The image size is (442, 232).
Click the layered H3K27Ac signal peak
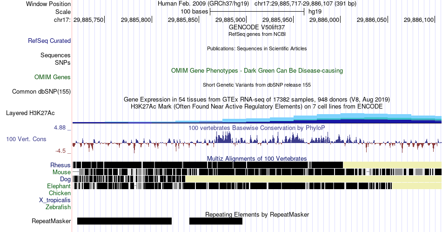point(352,118)
